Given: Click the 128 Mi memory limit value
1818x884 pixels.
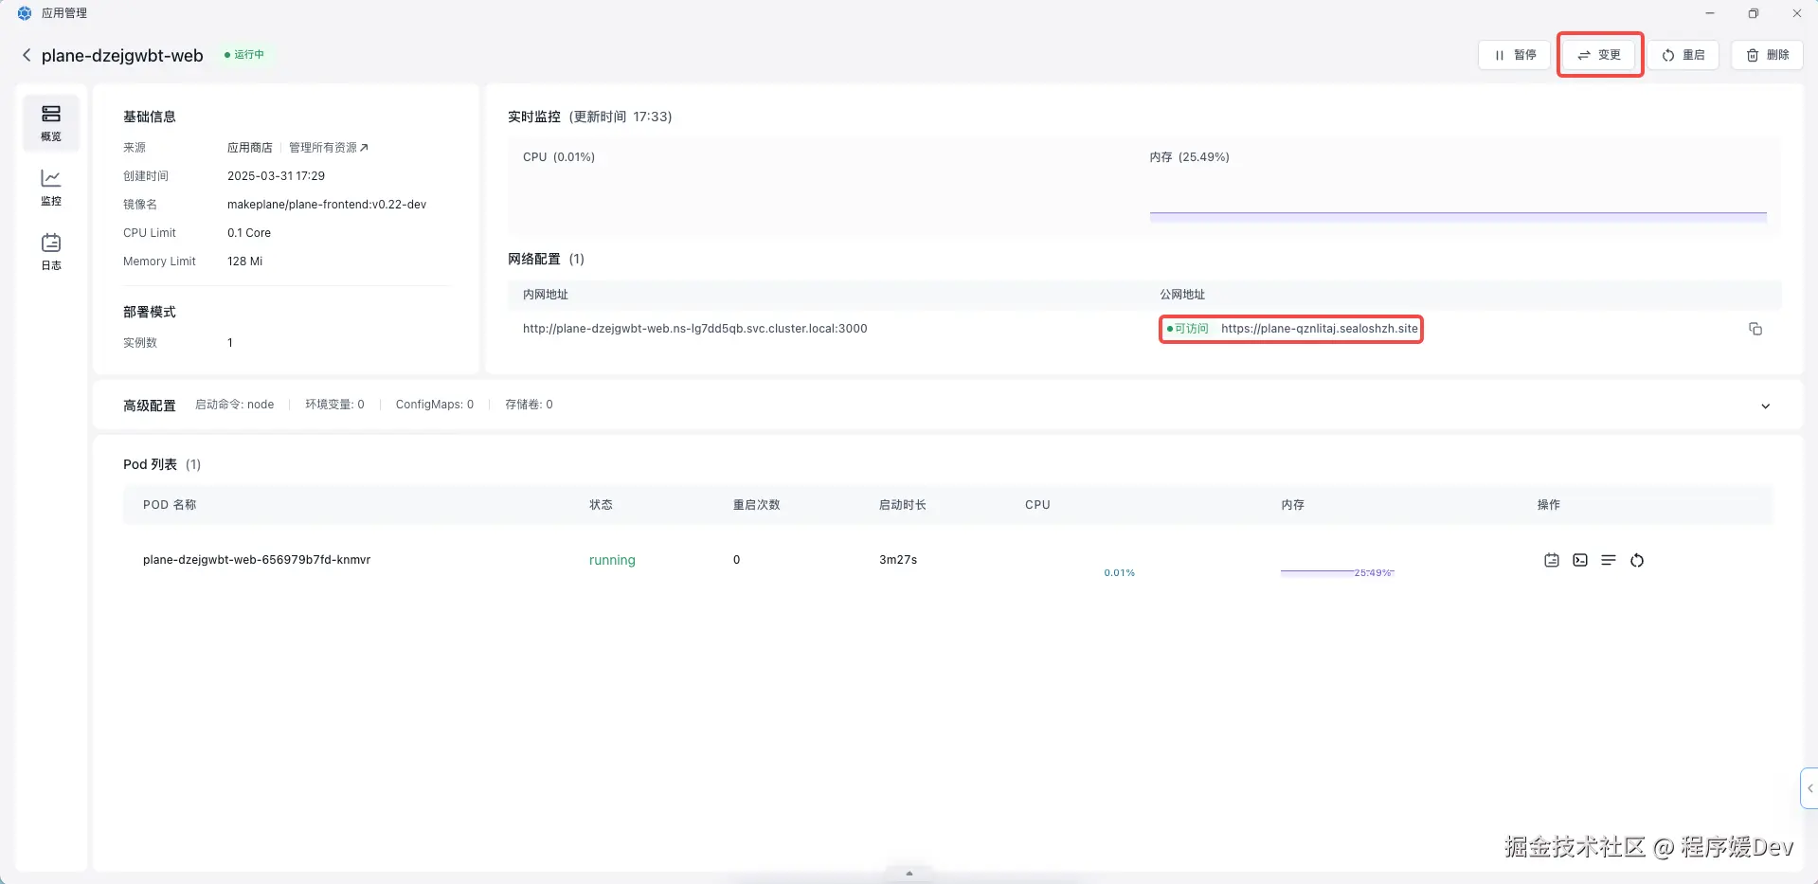Looking at the screenshot, I should coord(245,262).
